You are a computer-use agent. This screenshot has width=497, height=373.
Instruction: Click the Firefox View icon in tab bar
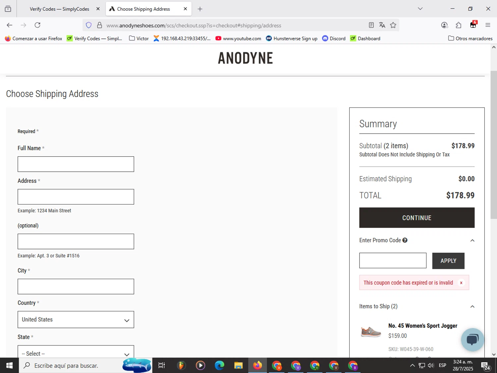[8, 9]
